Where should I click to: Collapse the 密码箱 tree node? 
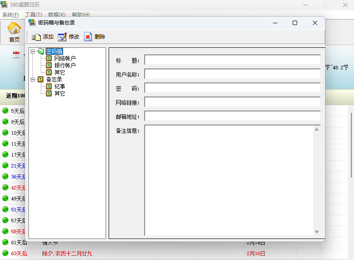point(33,51)
